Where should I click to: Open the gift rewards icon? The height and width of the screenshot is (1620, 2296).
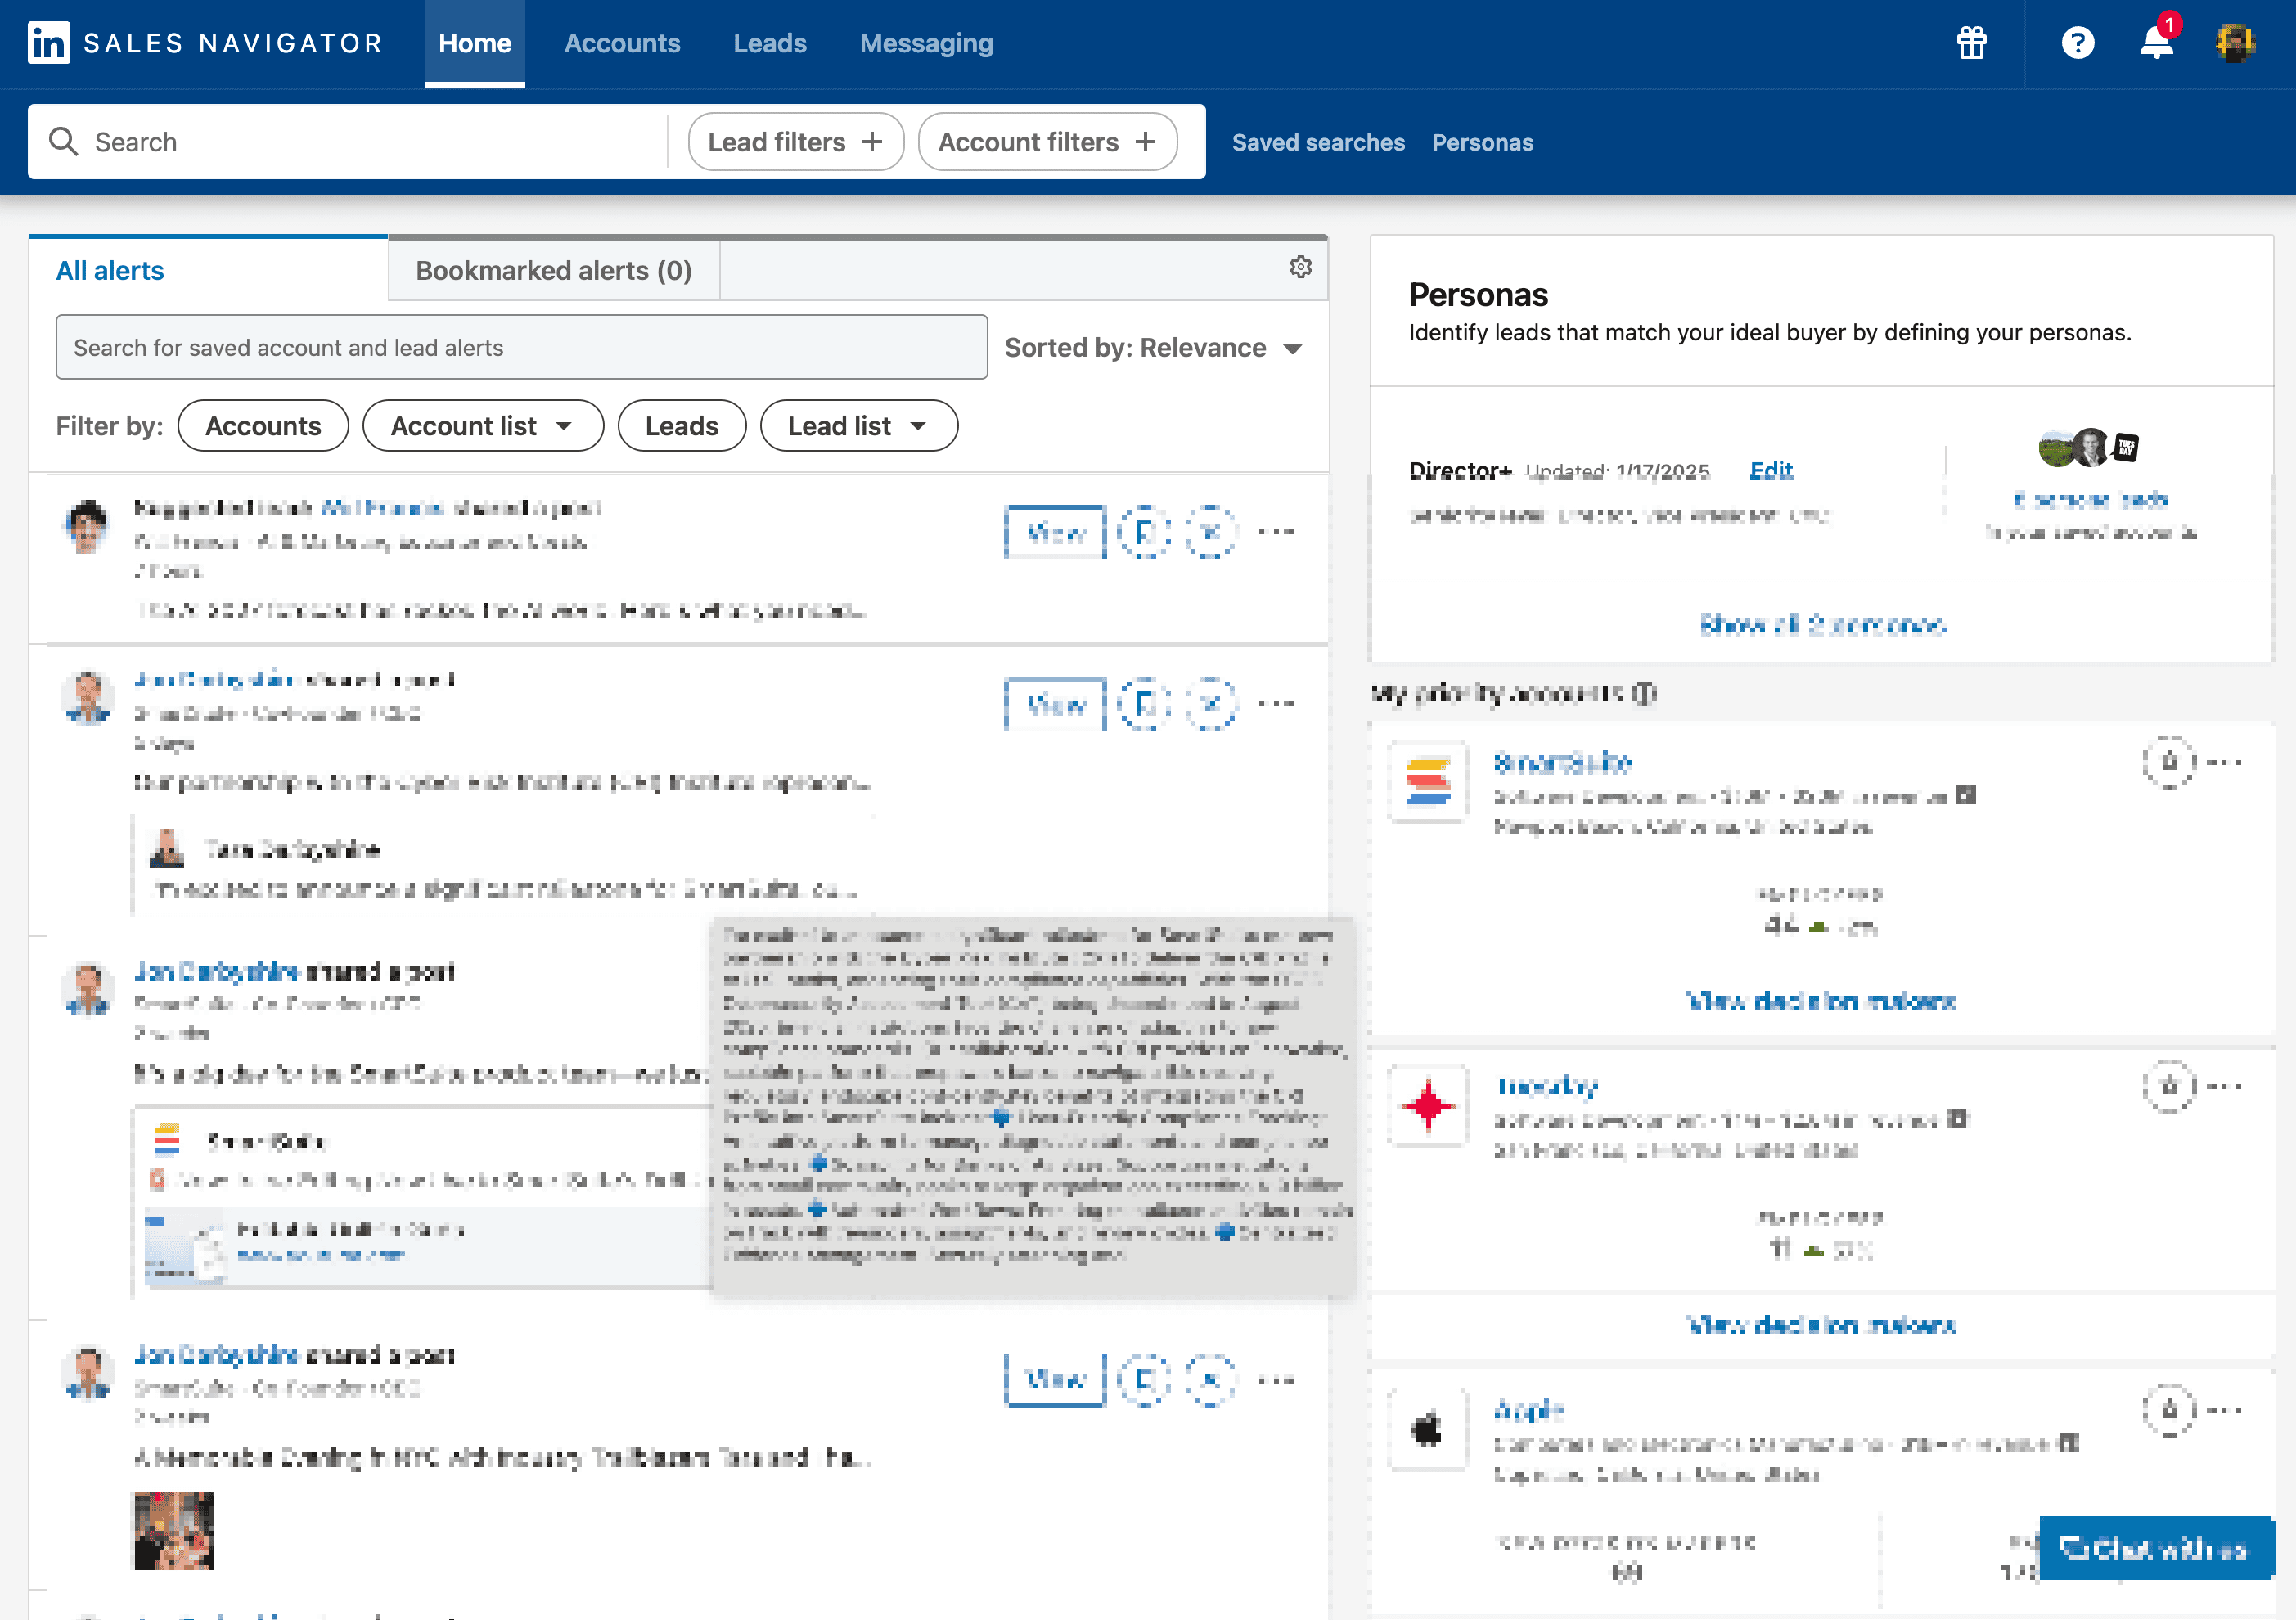point(1971,43)
